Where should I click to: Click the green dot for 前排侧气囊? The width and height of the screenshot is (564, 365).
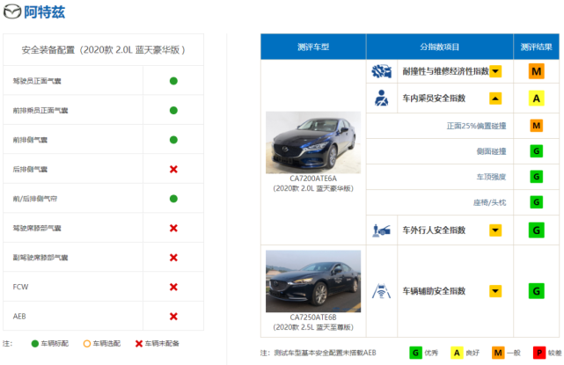173,140
